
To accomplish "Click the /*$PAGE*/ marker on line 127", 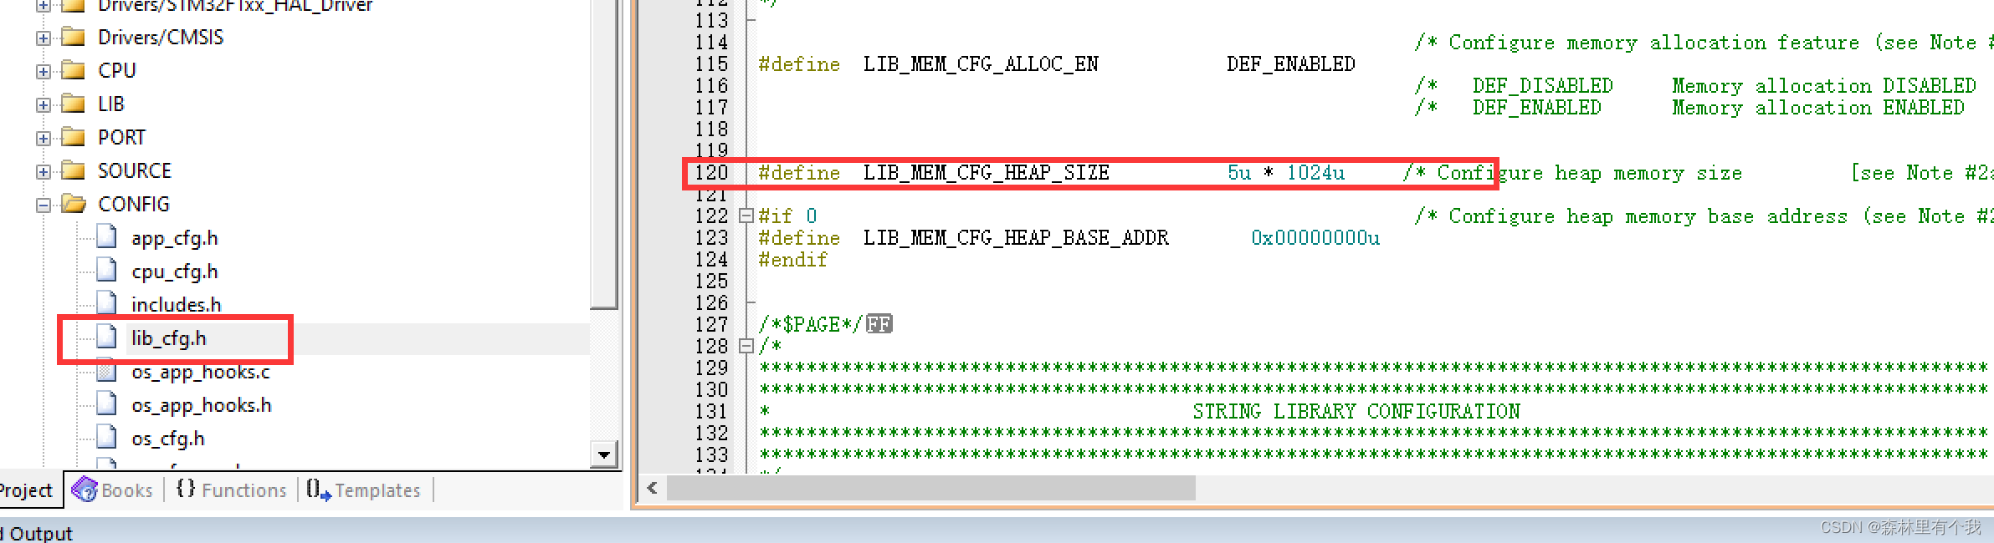I will click(x=811, y=324).
